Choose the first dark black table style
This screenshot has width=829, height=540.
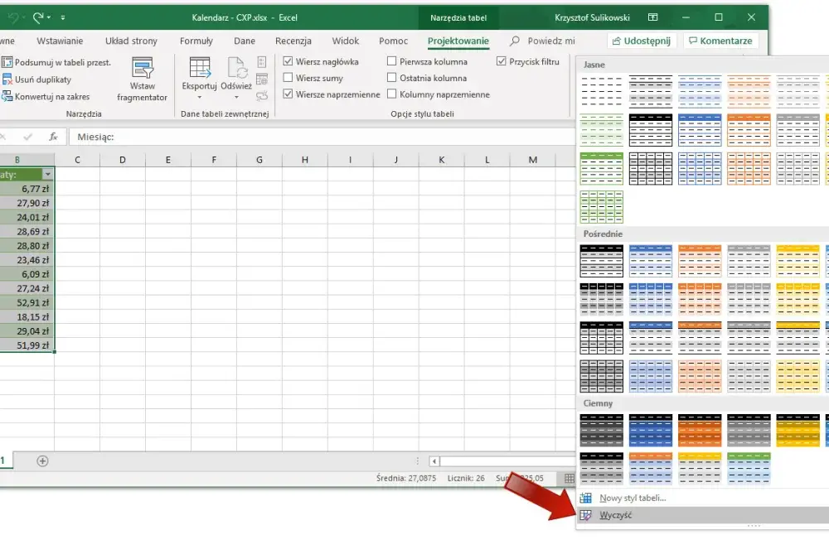click(x=602, y=430)
